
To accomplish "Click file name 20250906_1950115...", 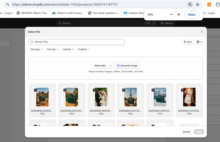I will coord(101,111).
